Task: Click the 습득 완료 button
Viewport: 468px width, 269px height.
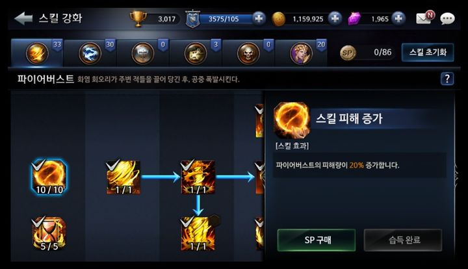Action: coord(403,240)
